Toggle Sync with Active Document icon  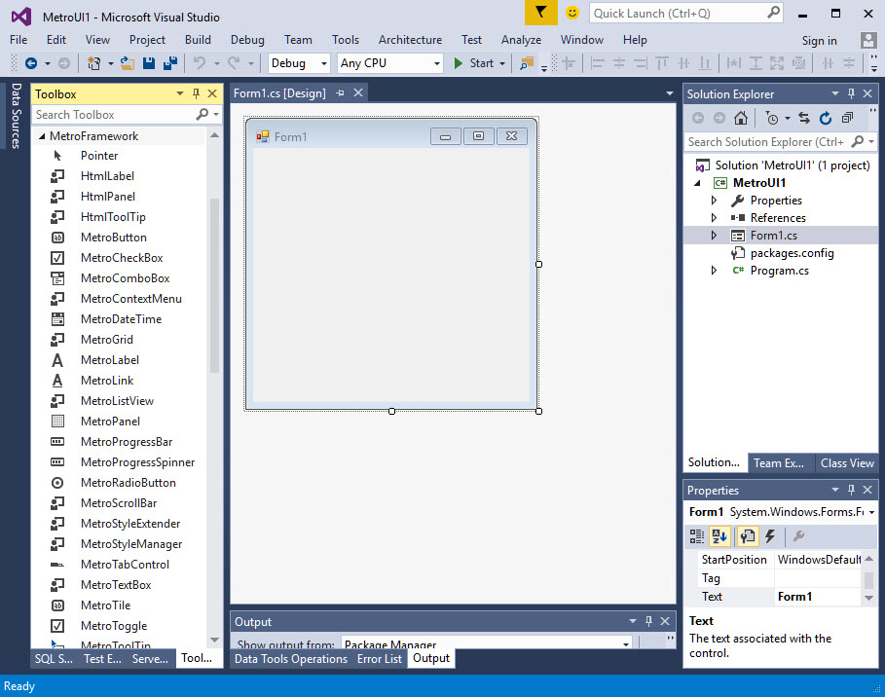click(803, 118)
